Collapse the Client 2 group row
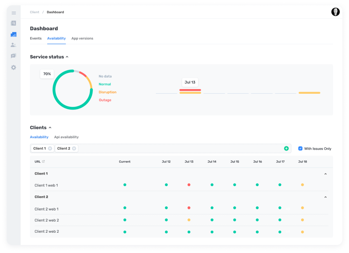Image resolution: width=349 pixels, height=253 pixels. tap(325, 197)
